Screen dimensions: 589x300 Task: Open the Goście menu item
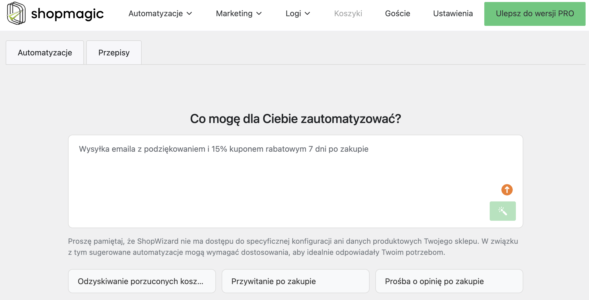(397, 13)
